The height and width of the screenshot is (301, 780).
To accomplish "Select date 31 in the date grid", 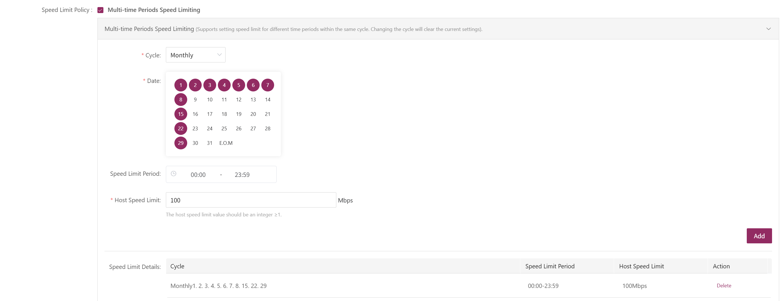I will pos(210,143).
